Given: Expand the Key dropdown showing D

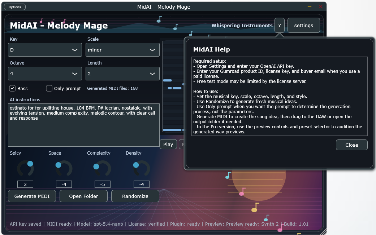Looking at the screenshot, I should (x=45, y=50).
